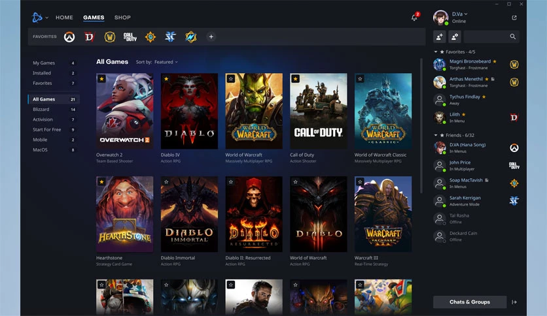Screen dimensions: 547x316
Task: Filter games by MacOS
Action: pyautogui.click(x=54, y=150)
